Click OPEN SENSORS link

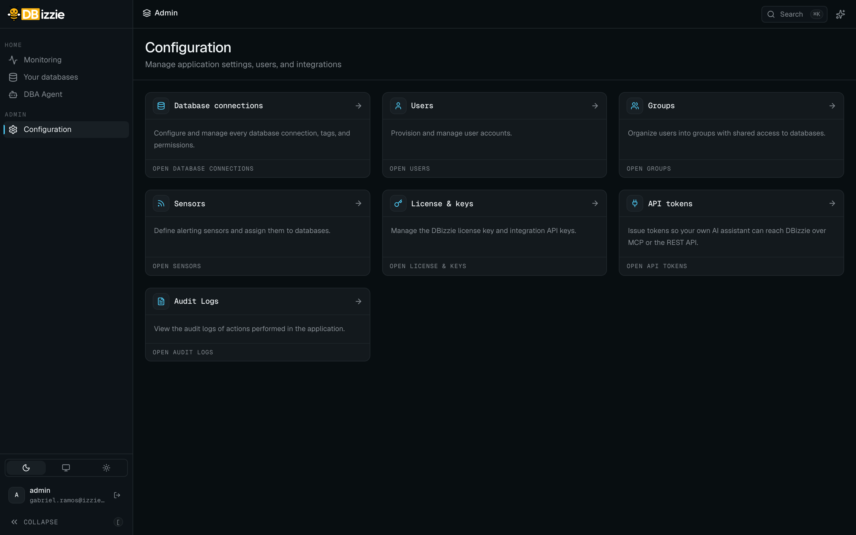(177, 266)
